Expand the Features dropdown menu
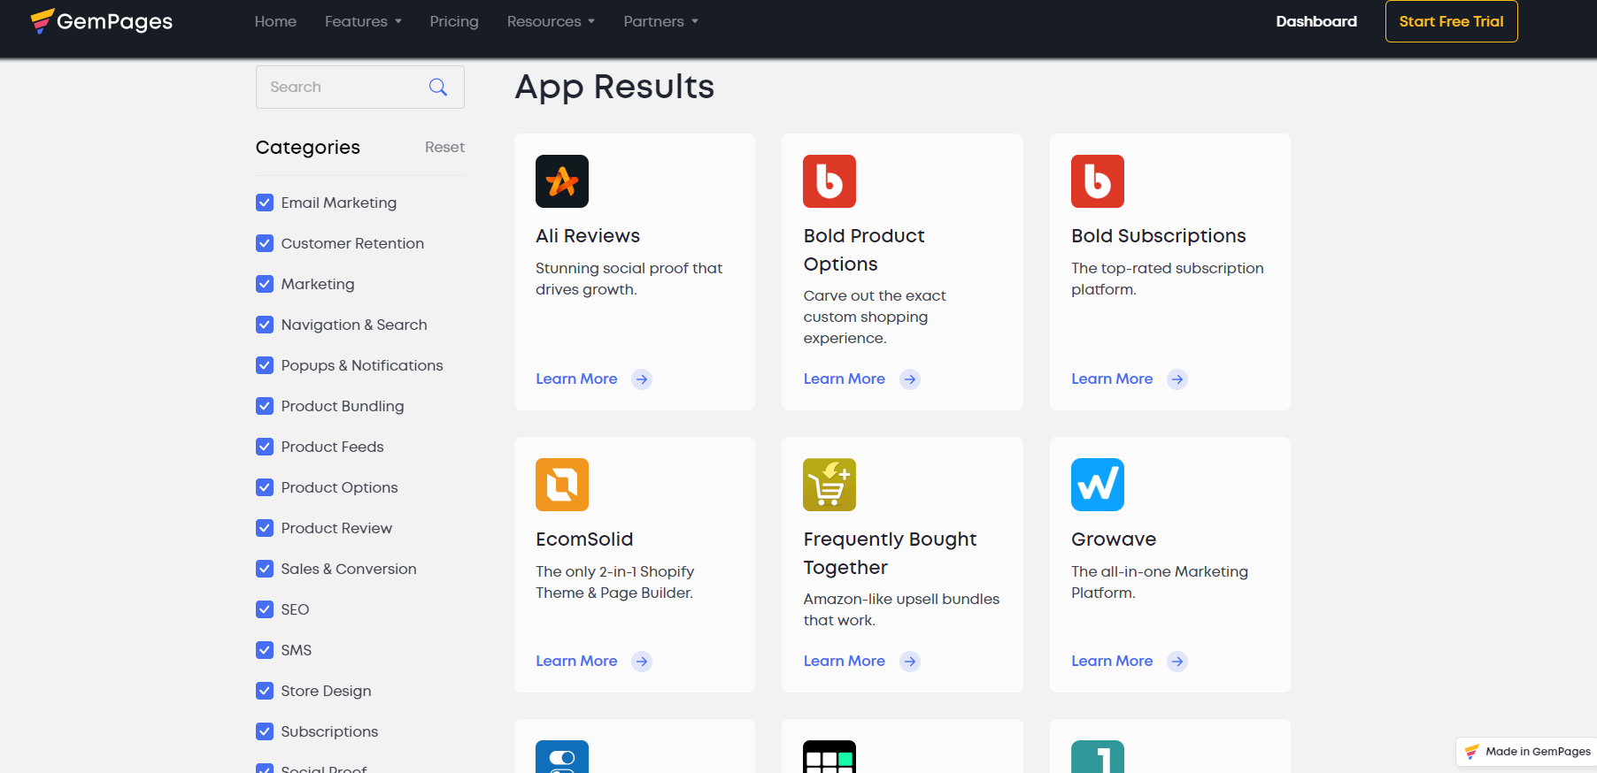 click(x=363, y=21)
